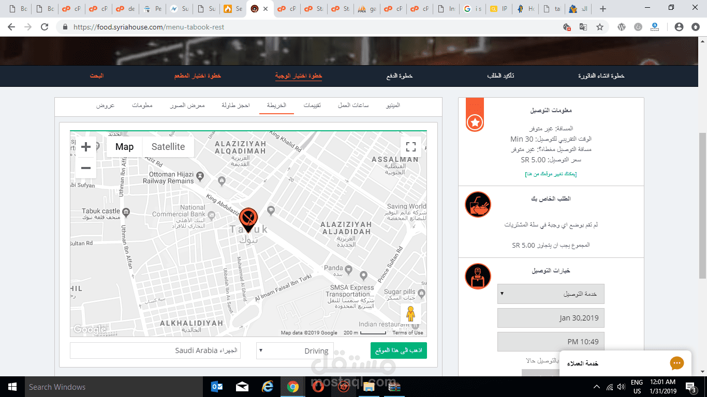Click the restaurant location pin on the map
707x397 pixels.
(248, 220)
